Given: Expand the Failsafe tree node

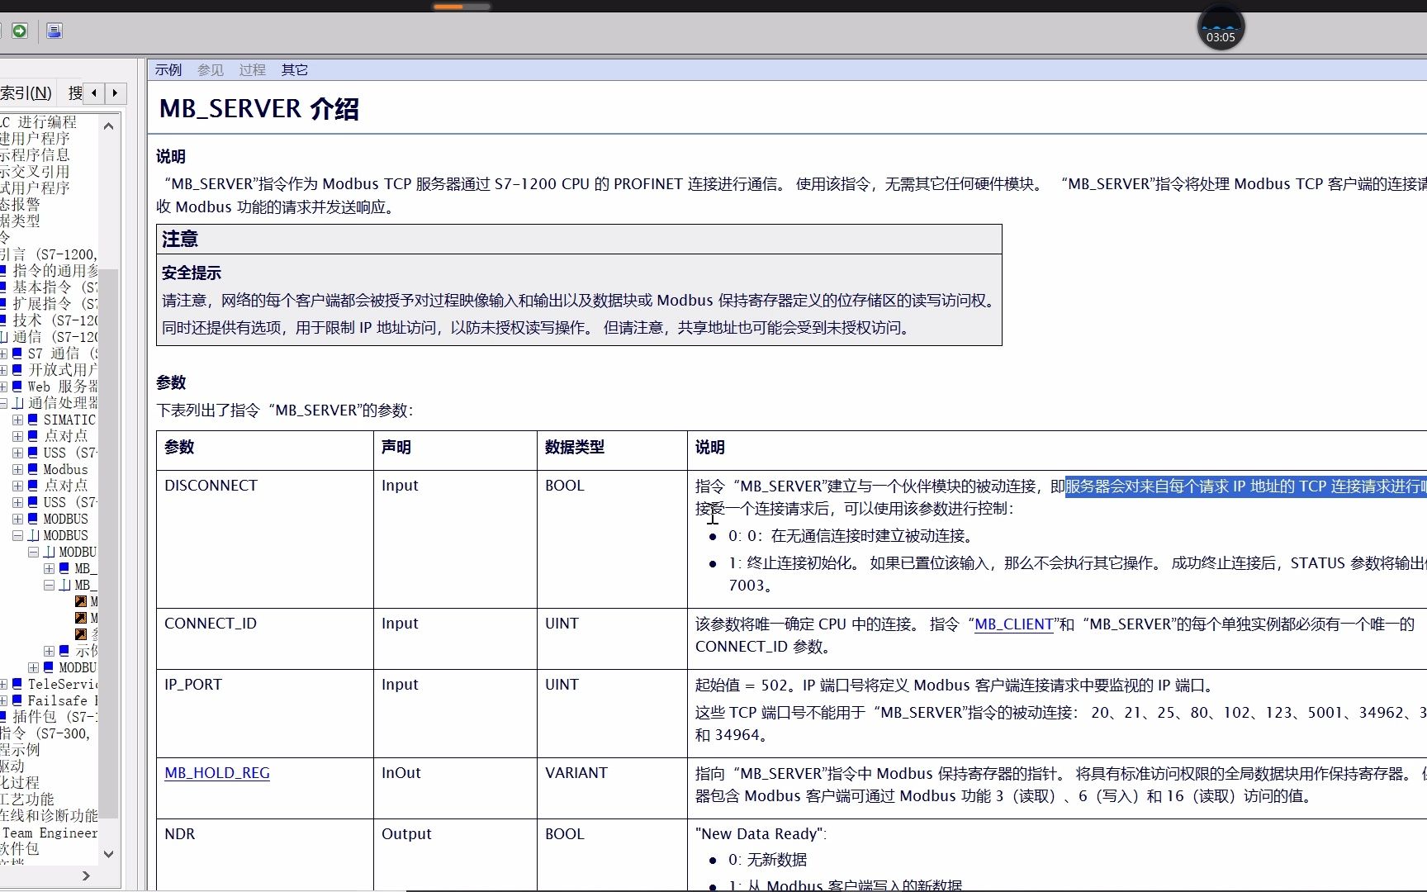Looking at the screenshot, I should [3, 700].
